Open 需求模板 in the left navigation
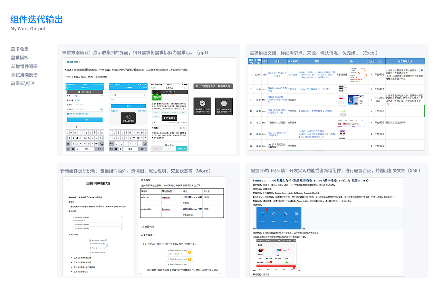The height and width of the screenshot is (287, 442). (x=20, y=58)
